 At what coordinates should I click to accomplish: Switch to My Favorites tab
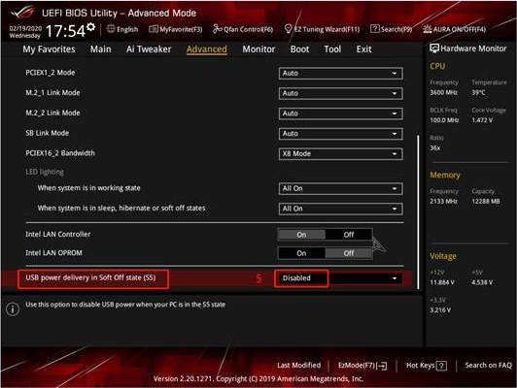(49, 49)
